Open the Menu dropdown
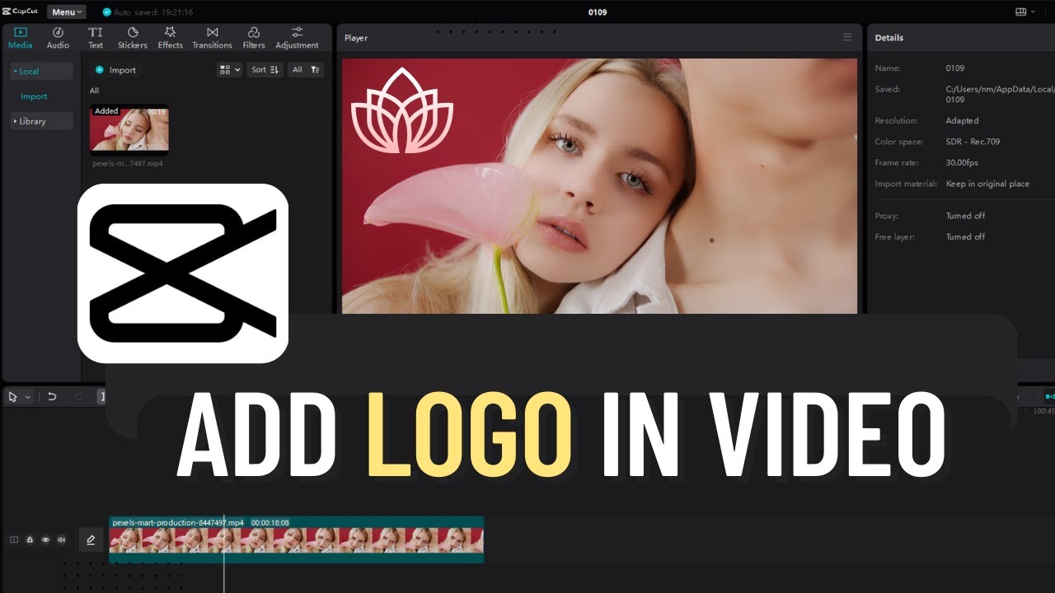The height and width of the screenshot is (593, 1055). pos(64,11)
